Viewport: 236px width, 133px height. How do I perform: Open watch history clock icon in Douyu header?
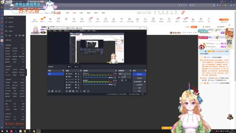click(155, 12)
